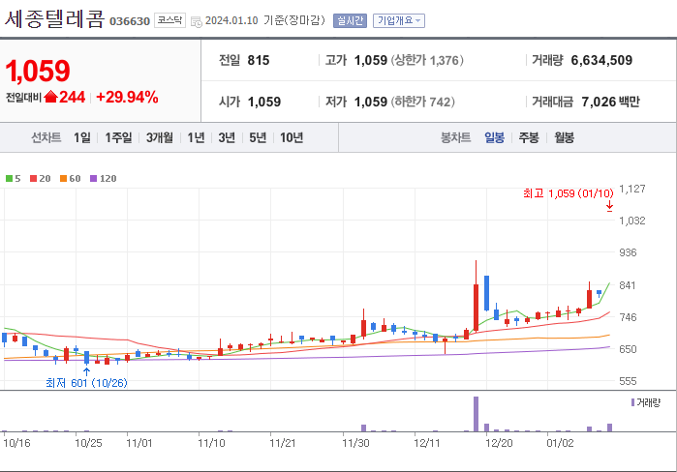Click the purple 120-day moving average swatch
This screenshot has width=677, height=472.
(93, 179)
